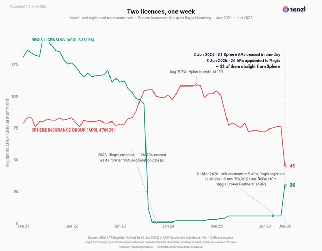Click the Sphere peak marker at Aug 2024
Screen dimensions: 322x251
(196, 85)
